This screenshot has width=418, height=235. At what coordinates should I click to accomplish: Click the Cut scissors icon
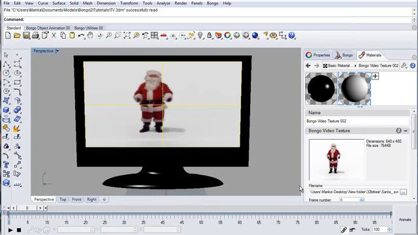coord(54,35)
